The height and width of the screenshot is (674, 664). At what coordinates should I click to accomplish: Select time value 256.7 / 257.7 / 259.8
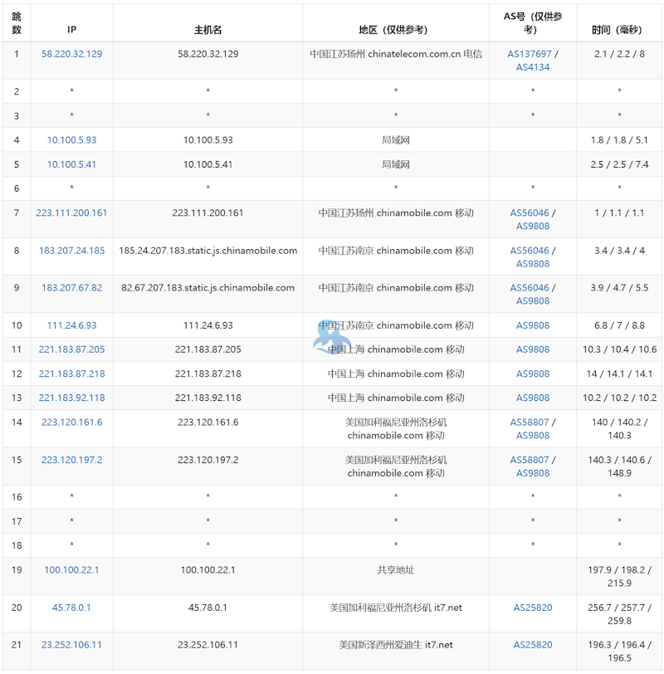click(x=619, y=614)
